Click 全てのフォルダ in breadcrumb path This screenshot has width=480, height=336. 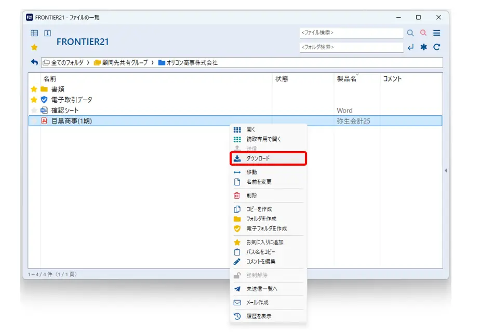(67, 63)
